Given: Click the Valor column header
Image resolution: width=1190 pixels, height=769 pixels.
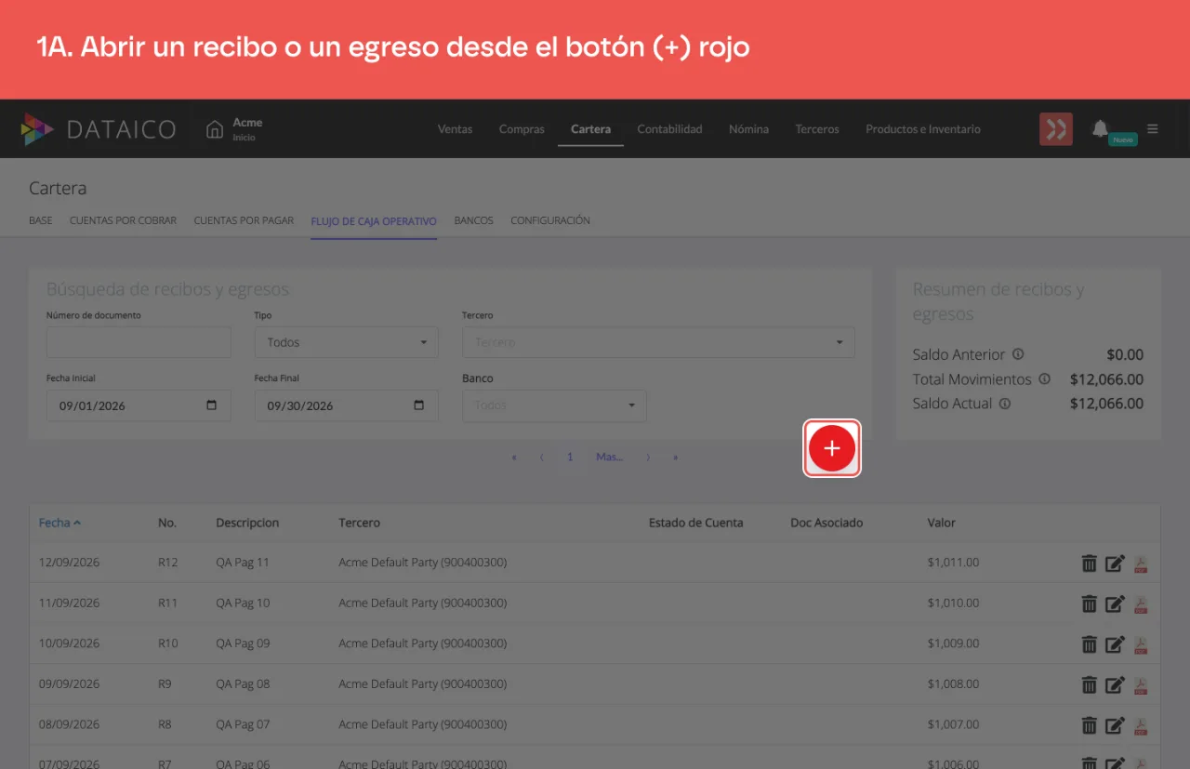Looking at the screenshot, I should pyautogui.click(x=942, y=523).
